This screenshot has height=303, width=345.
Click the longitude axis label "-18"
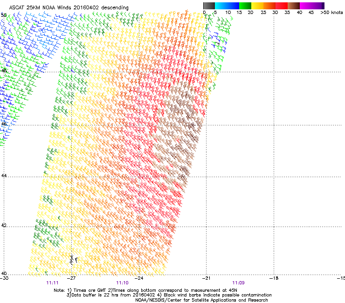(274, 278)
